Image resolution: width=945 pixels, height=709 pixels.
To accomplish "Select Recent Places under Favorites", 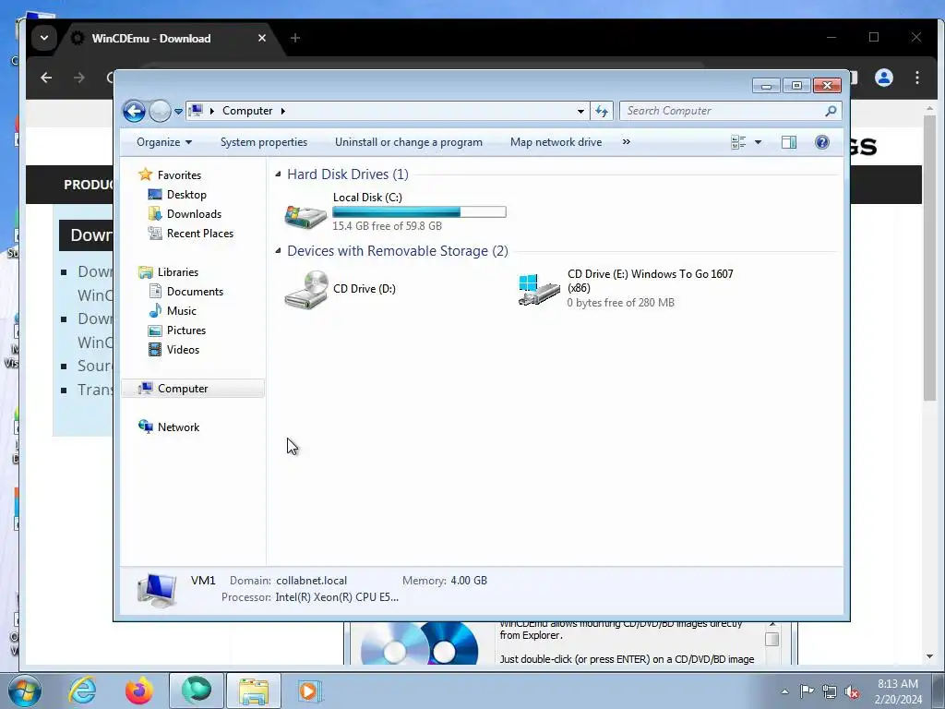I will coord(199,234).
